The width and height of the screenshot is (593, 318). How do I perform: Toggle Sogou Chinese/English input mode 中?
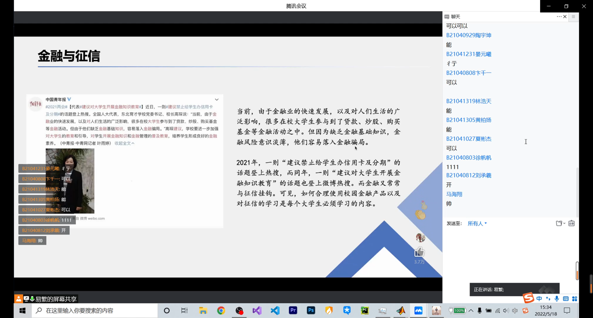coord(539,299)
